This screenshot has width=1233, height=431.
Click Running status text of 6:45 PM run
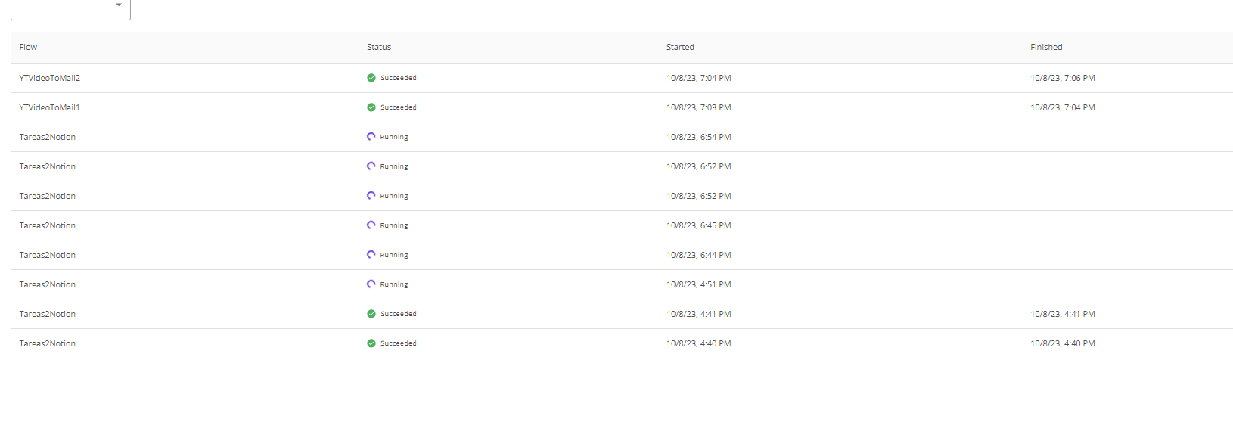click(x=394, y=225)
